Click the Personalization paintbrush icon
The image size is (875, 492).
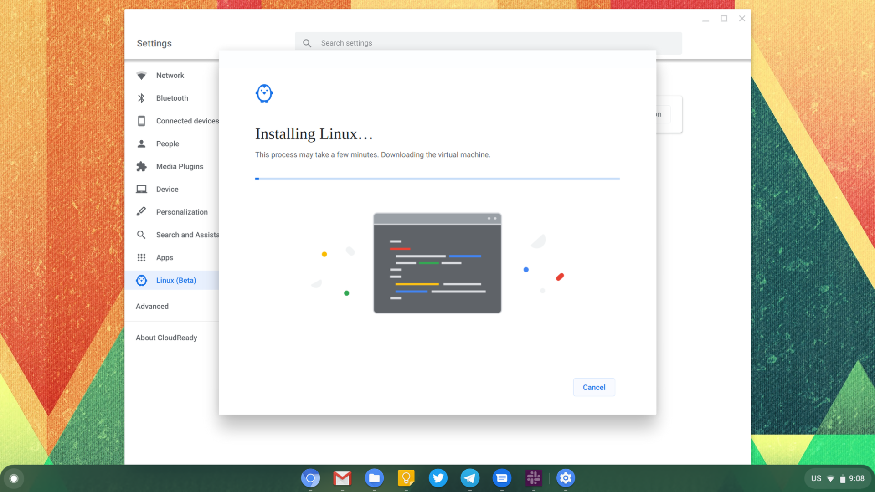[141, 211]
